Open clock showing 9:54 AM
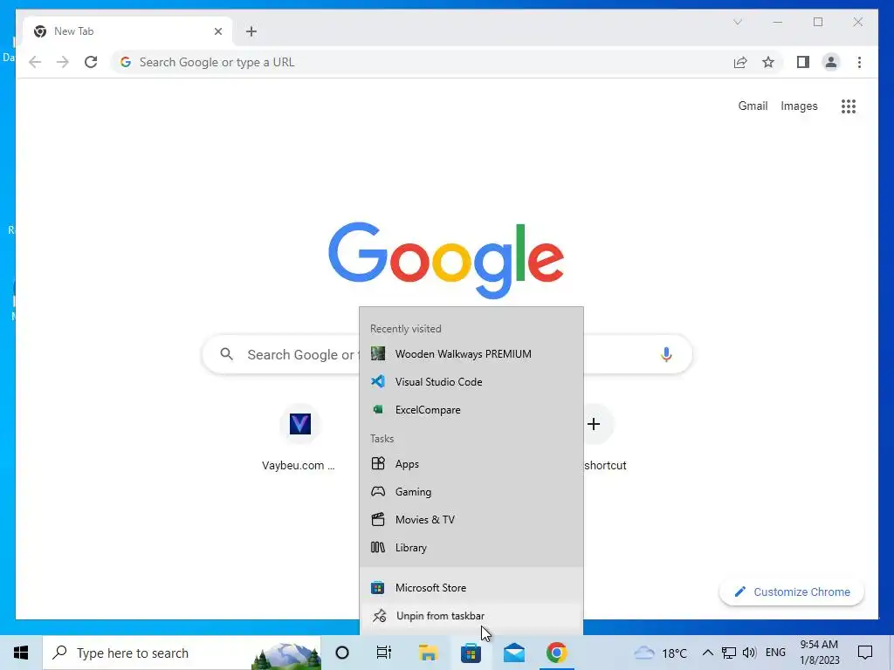 pyautogui.click(x=819, y=653)
